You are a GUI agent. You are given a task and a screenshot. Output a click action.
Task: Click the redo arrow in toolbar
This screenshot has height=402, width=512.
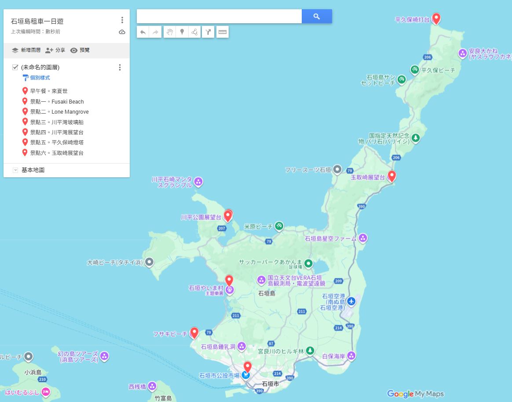point(155,32)
